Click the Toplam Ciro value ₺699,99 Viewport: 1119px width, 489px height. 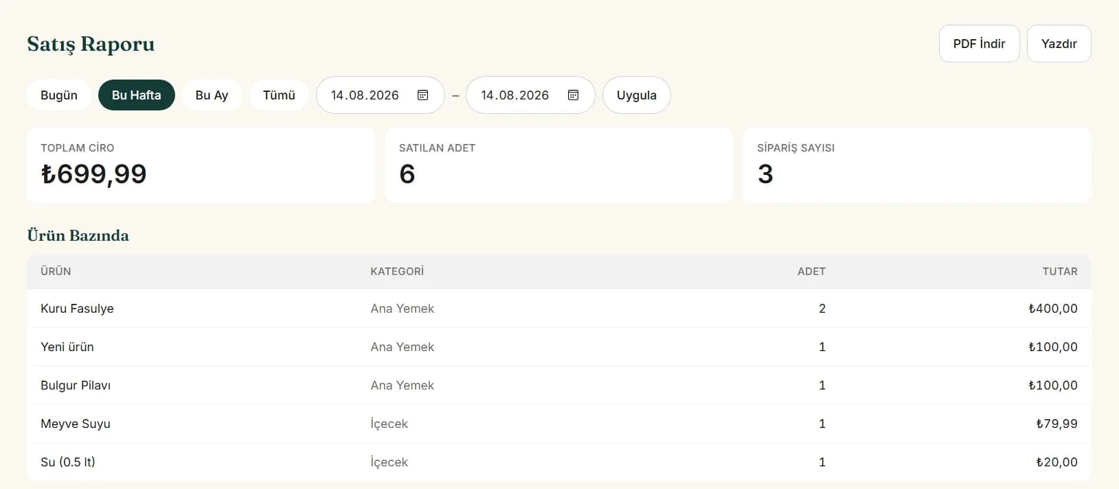point(94,174)
